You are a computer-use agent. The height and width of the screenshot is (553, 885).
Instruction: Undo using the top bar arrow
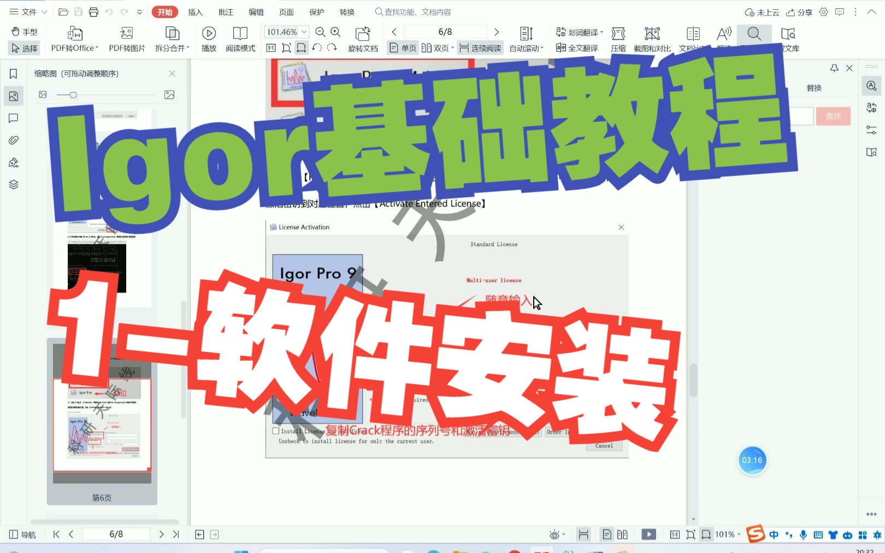point(109,12)
